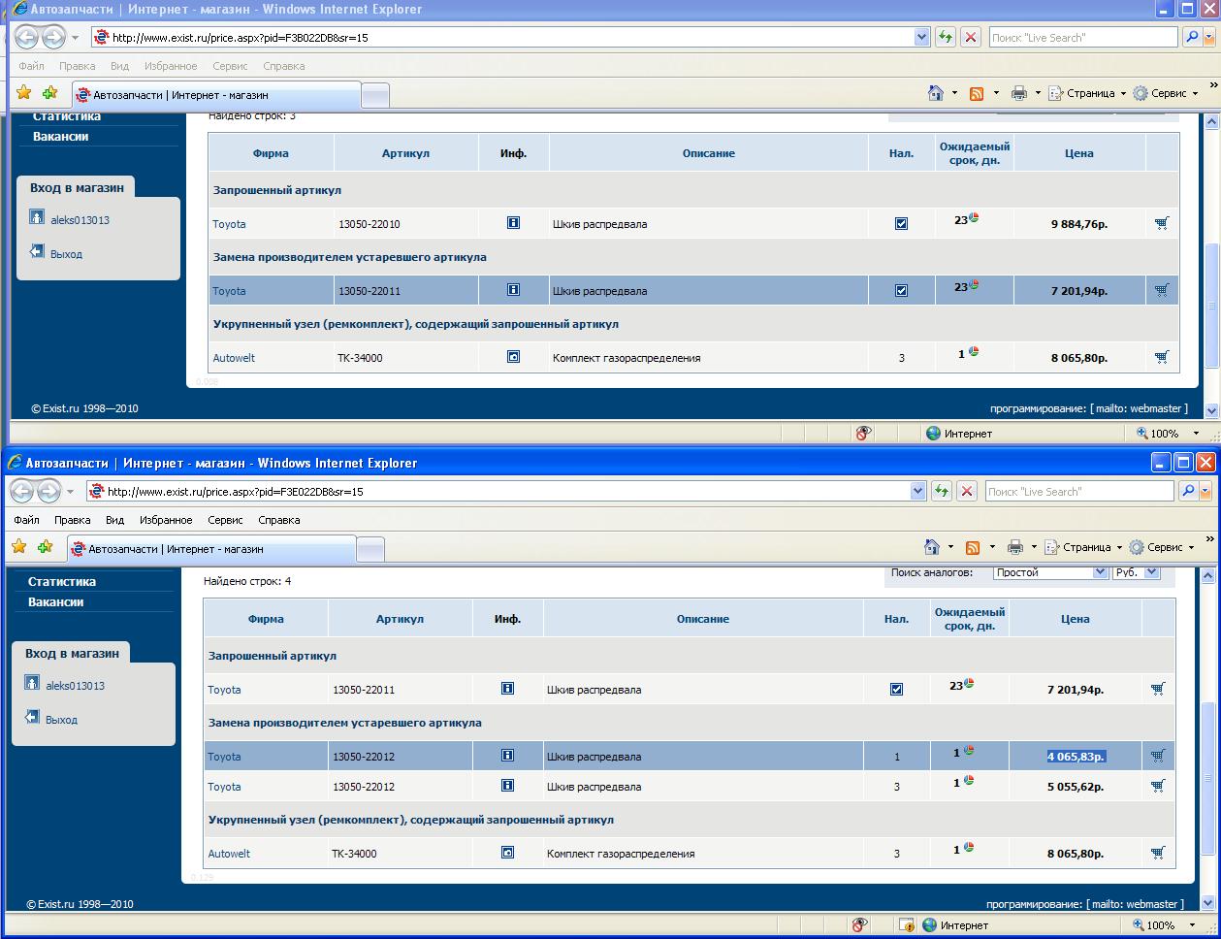Click the print icon in the lower browser window
Image resolution: width=1221 pixels, height=939 pixels.
(1014, 547)
